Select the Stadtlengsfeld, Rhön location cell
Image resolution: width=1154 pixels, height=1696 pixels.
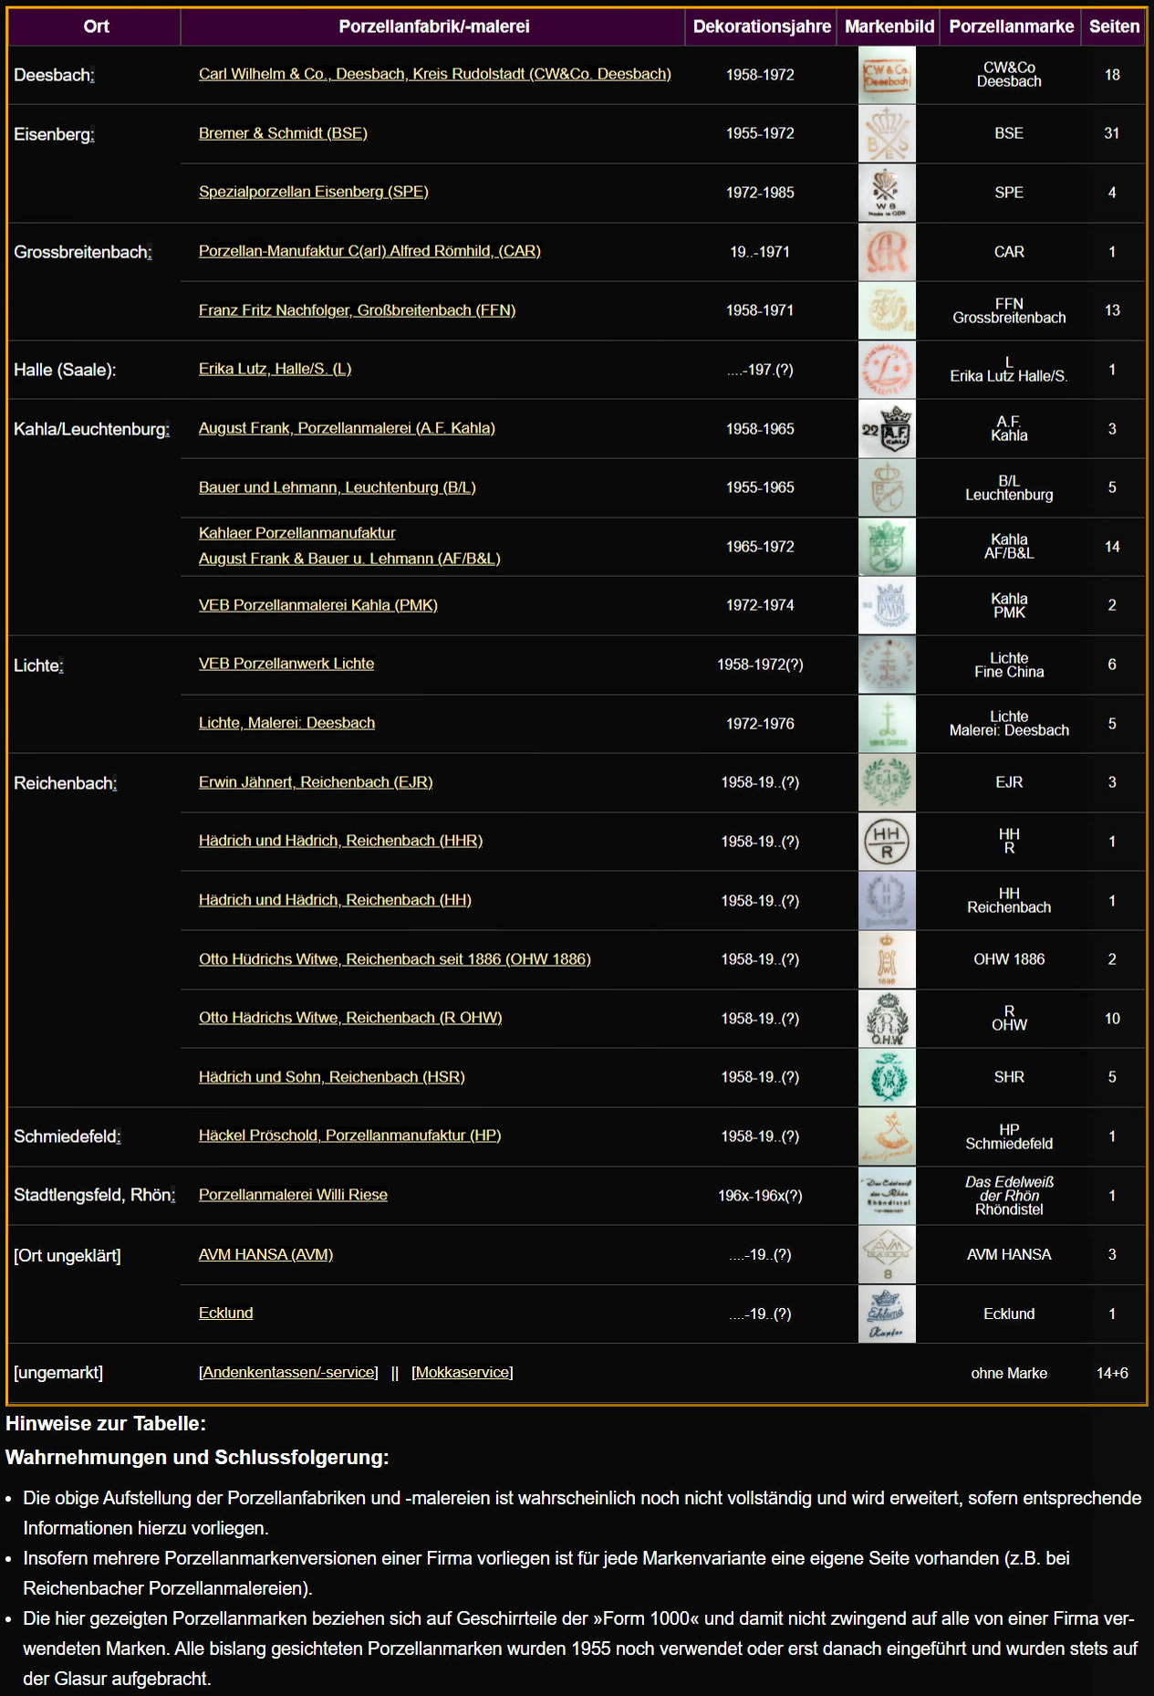pyautogui.click(x=95, y=1196)
